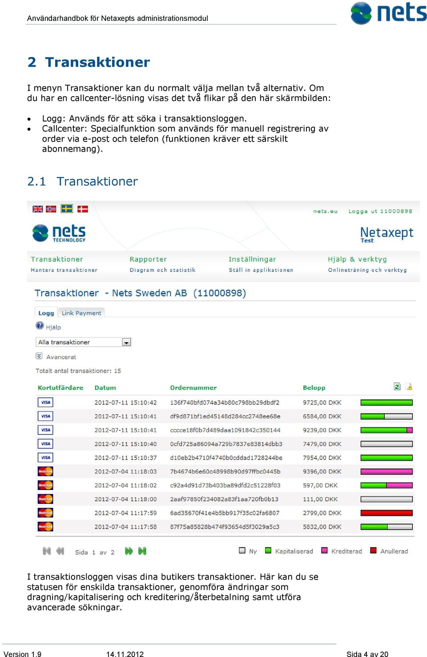
Task: Select the UK flag language icon
Action: pos(38,209)
